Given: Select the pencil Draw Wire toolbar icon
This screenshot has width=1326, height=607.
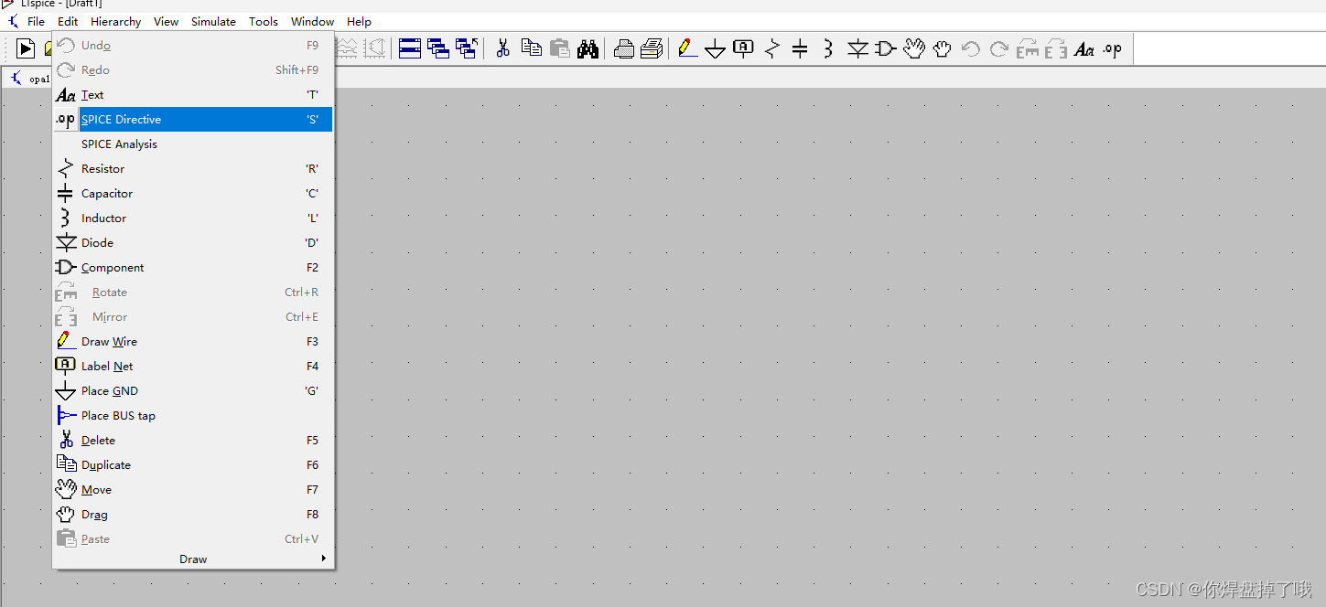Looking at the screenshot, I should [687, 48].
